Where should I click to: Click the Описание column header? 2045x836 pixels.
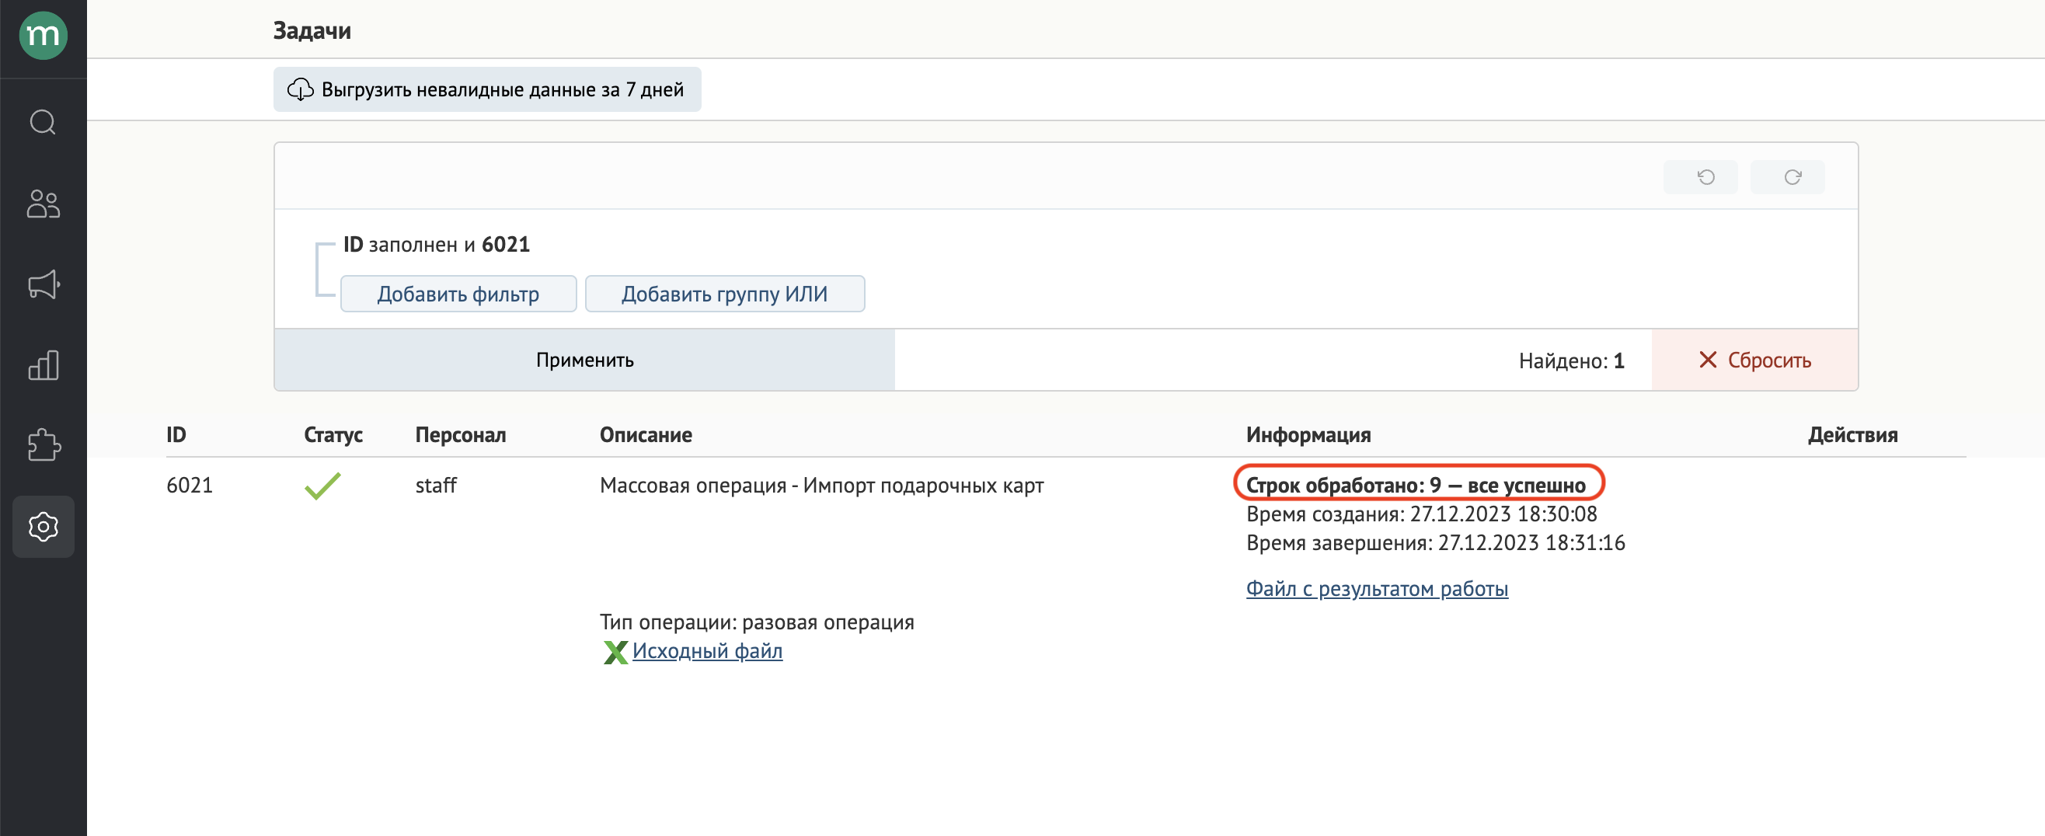pyautogui.click(x=646, y=435)
